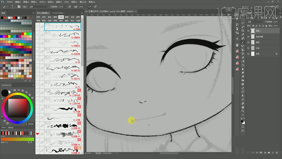Viewport: 282px width, 159px height.
Task: Add a layer mask
Action: [x=261, y=153]
